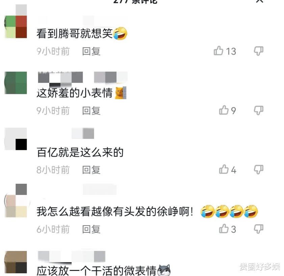Reply to the comment 这娇羞的小表情
The image size is (284, 276).
(91, 110)
